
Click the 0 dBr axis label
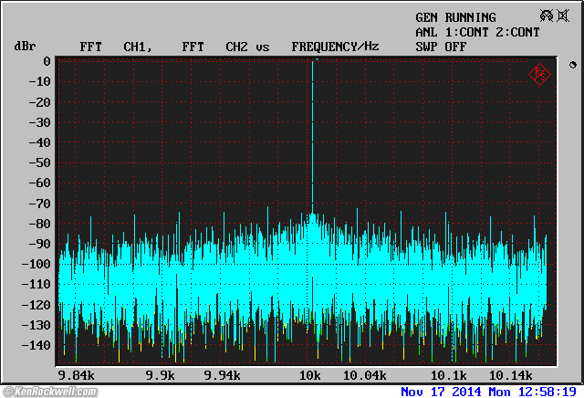tap(46, 61)
